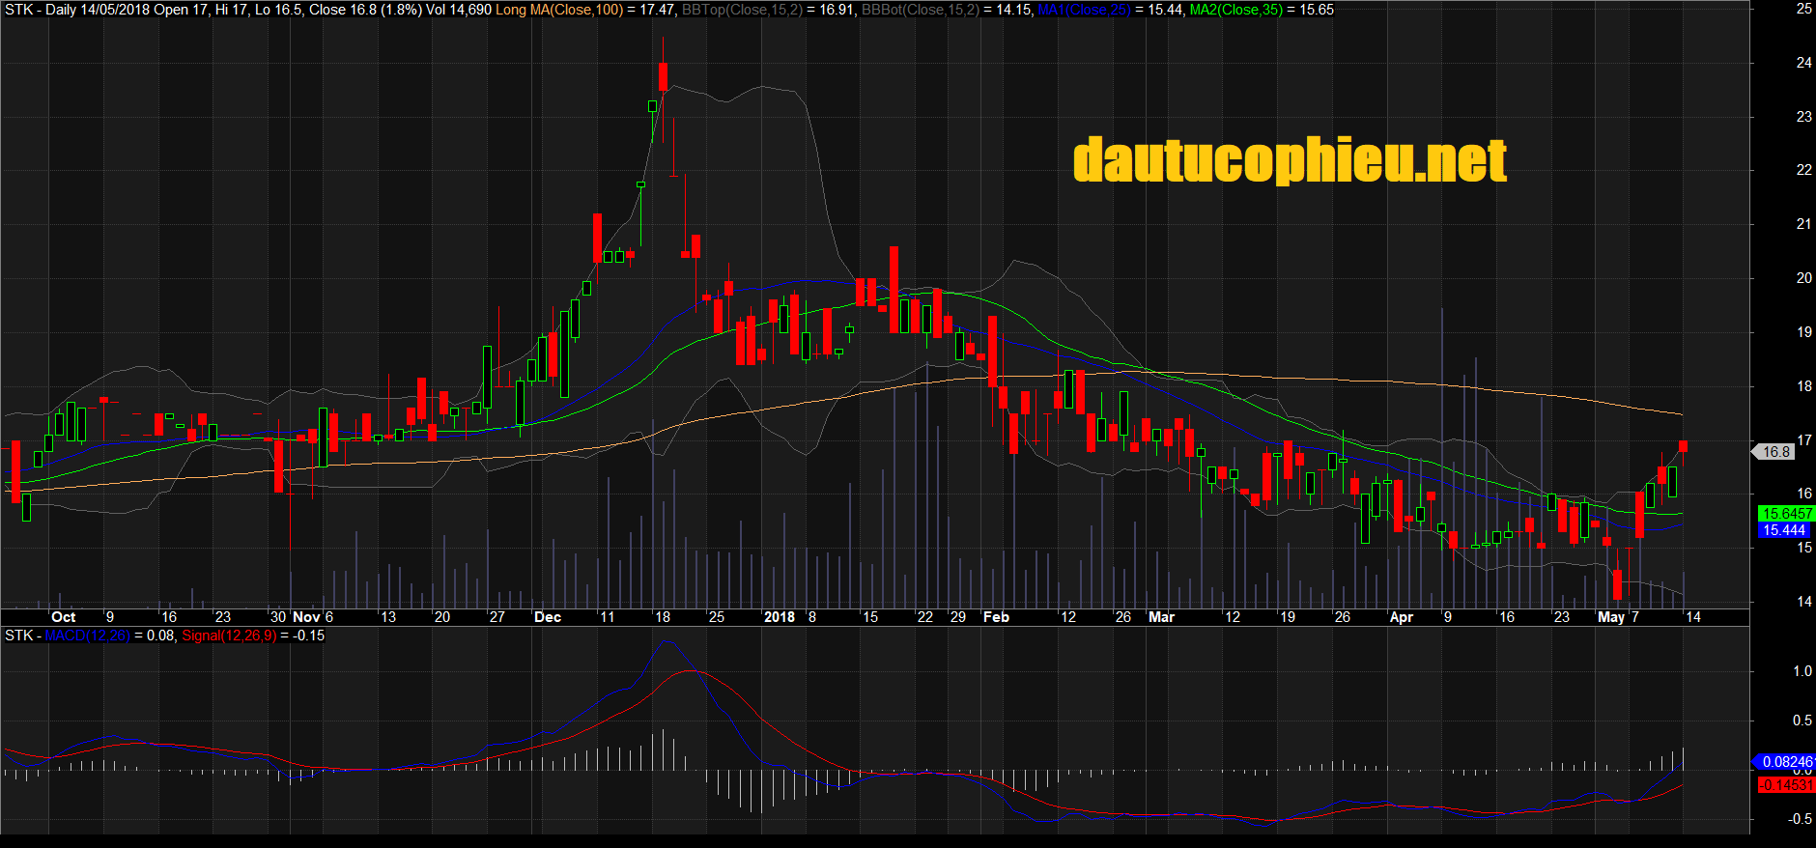Click the red Signal(12,26,9) label

229,636
